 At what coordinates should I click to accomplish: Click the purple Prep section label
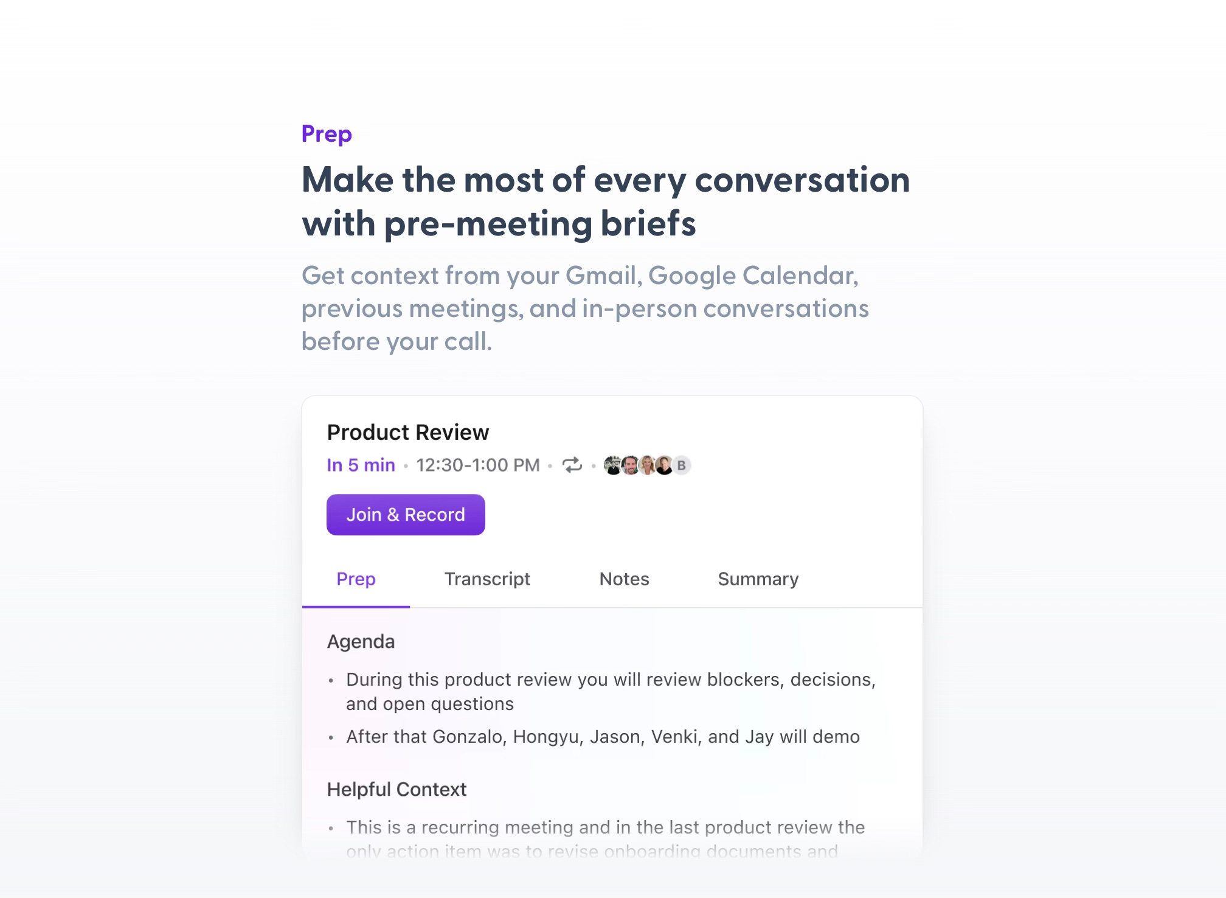click(327, 134)
